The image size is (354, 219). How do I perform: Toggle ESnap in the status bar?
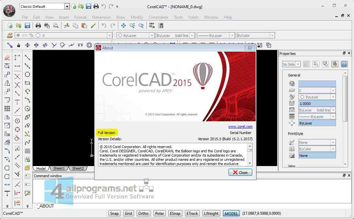pyautogui.click(x=175, y=213)
